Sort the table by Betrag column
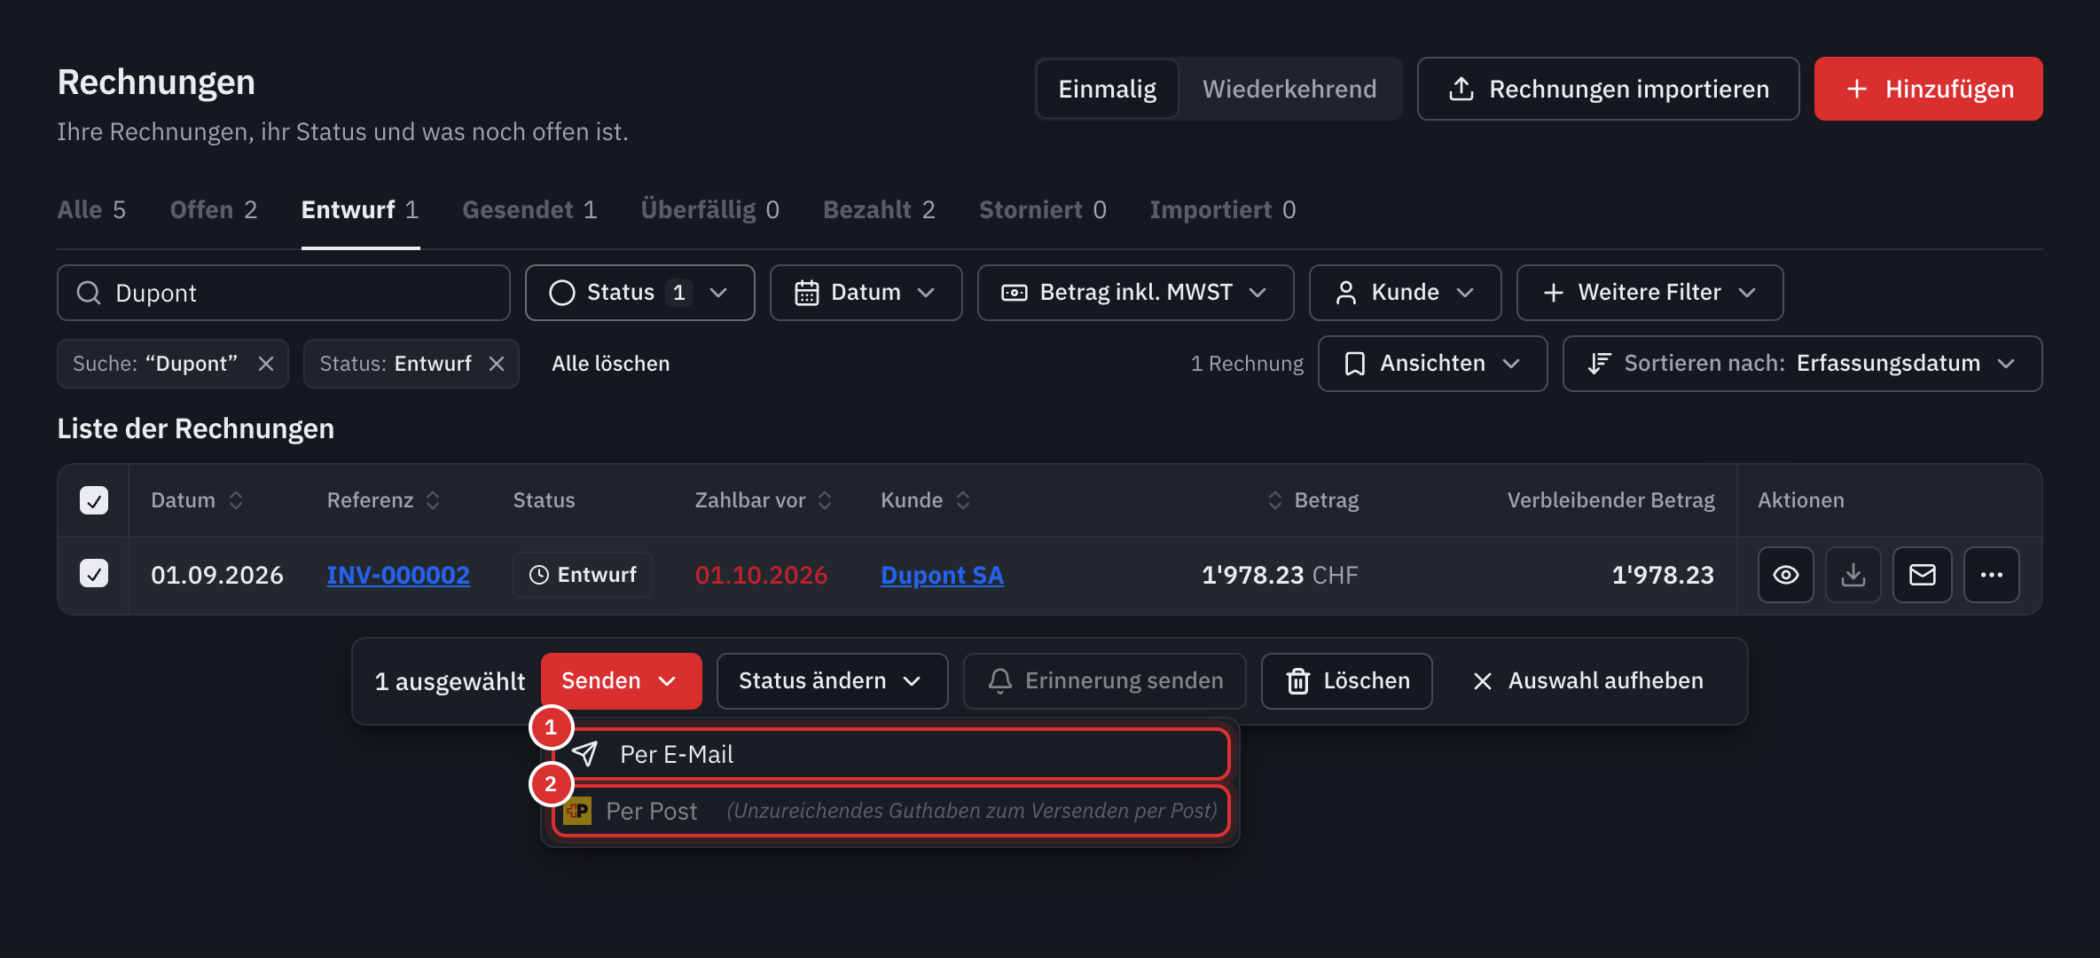The width and height of the screenshot is (2100, 958). pyautogui.click(x=1312, y=500)
